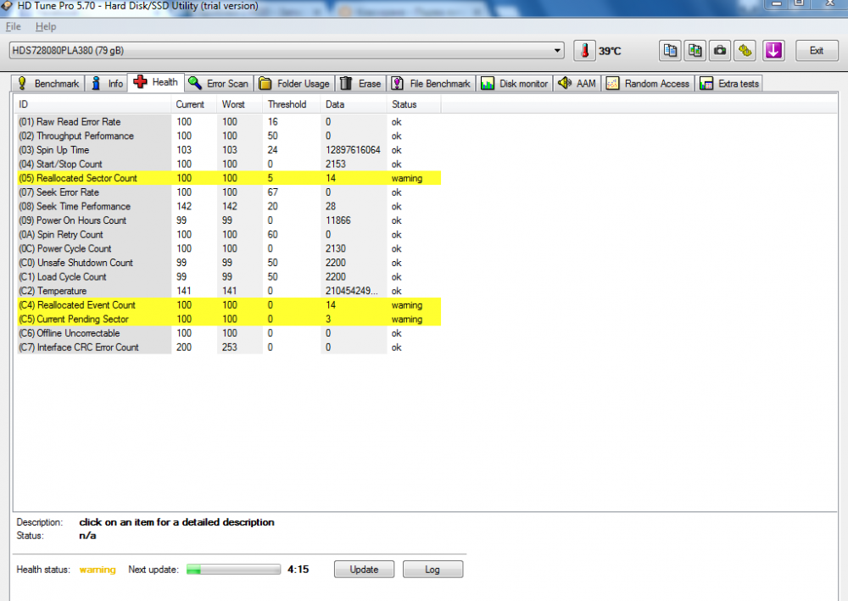Image resolution: width=848 pixels, height=601 pixels.
Task: Click the Exit button
Action: coord(817,51)
